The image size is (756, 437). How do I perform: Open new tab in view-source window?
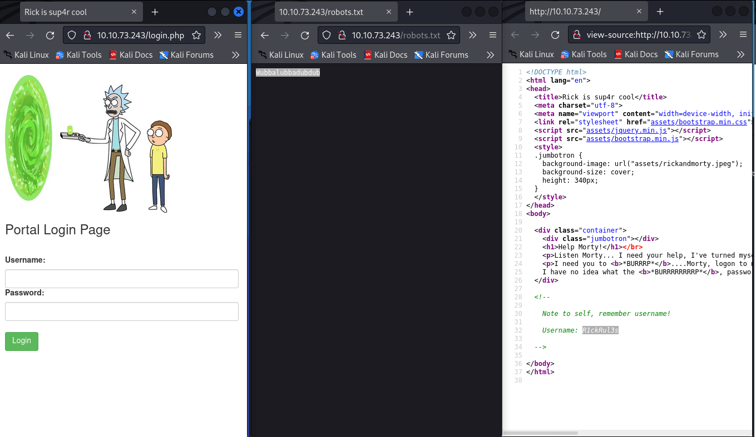tap(660, 11)
